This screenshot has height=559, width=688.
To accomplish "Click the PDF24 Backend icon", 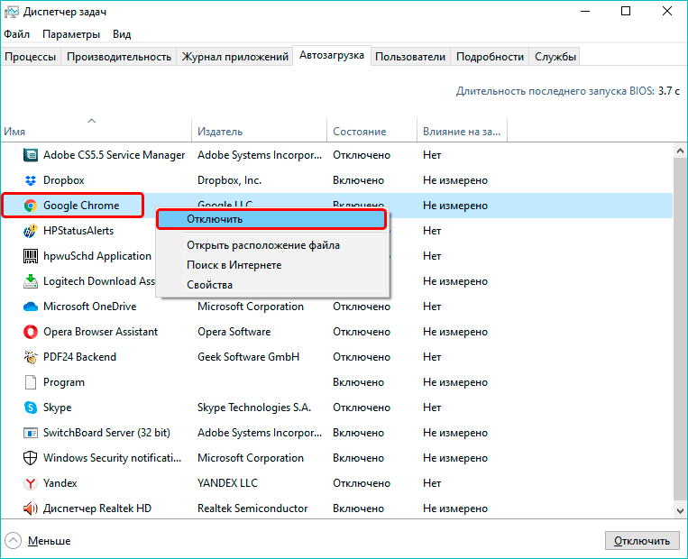I will [x=31, y=357].
